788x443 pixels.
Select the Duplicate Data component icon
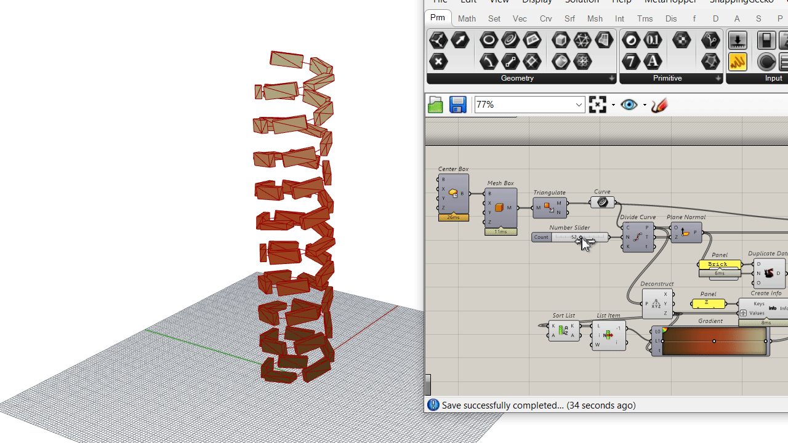(x=769, y=273)
